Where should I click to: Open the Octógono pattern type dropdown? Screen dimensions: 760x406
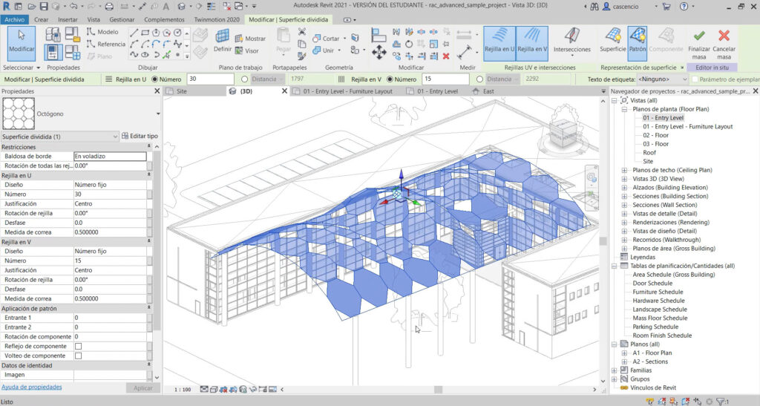click(x=158, y=114)
